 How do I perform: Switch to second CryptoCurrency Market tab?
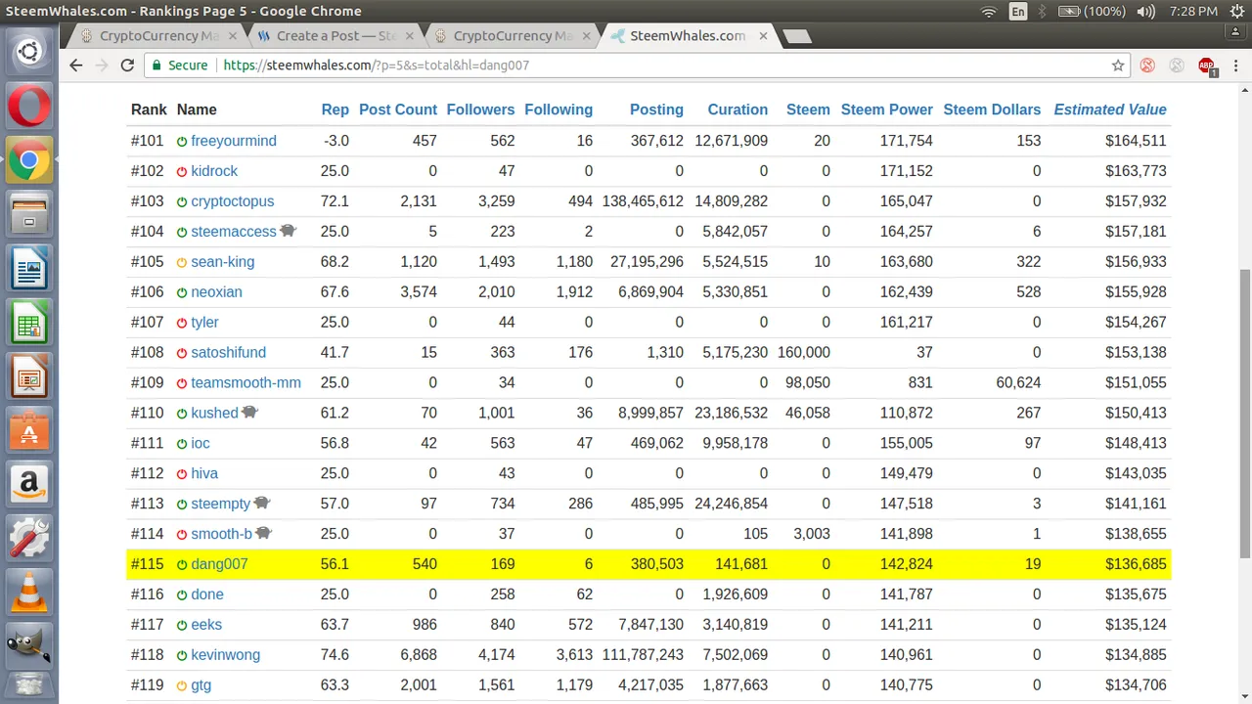point(513,36)
